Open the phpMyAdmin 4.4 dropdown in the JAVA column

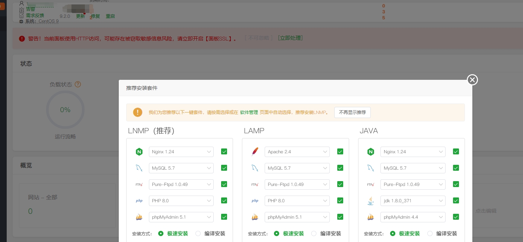413,217
